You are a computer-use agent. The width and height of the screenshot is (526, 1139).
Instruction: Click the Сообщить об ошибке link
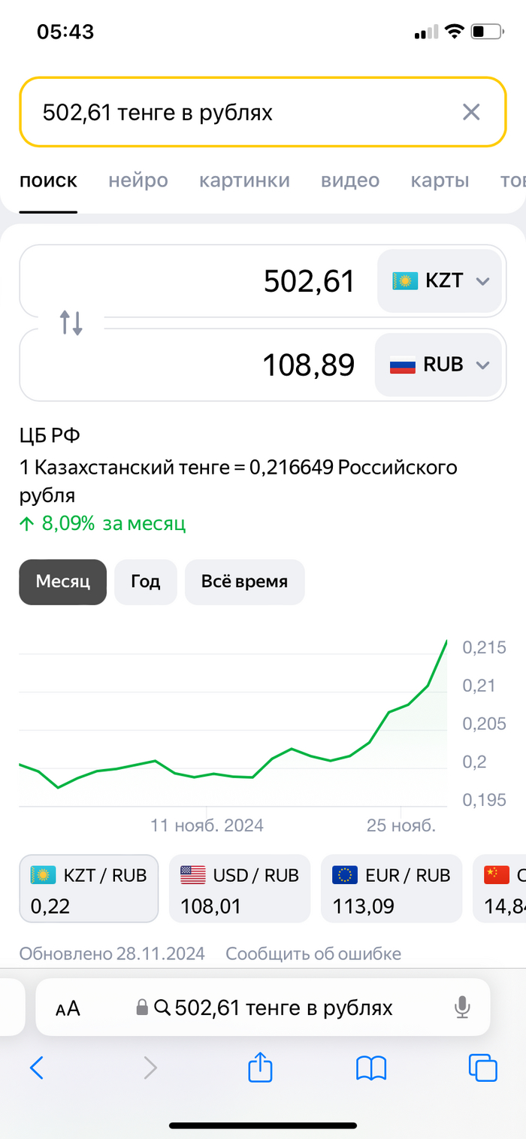click(313, 954)
